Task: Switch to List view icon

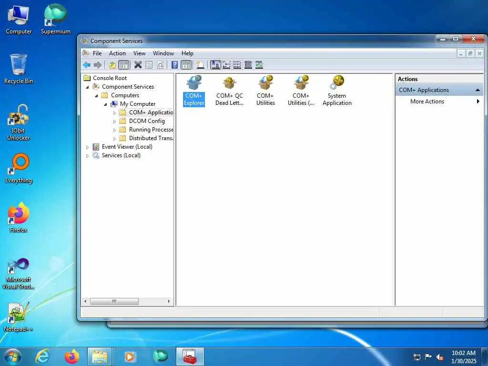Action: (x=237, y=65)
